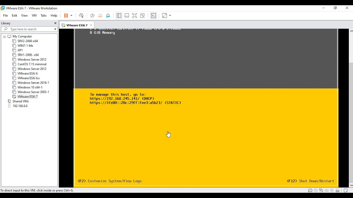This screenshot has width=353, height=198.
Task: Select VMware ESXi 6.x in library
Action: click(x=29, y=78)
